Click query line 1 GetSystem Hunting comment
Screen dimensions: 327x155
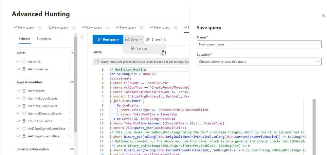tap(128, 70)
